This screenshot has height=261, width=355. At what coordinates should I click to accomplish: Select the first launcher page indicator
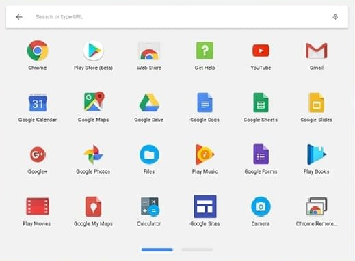(157, 249)
